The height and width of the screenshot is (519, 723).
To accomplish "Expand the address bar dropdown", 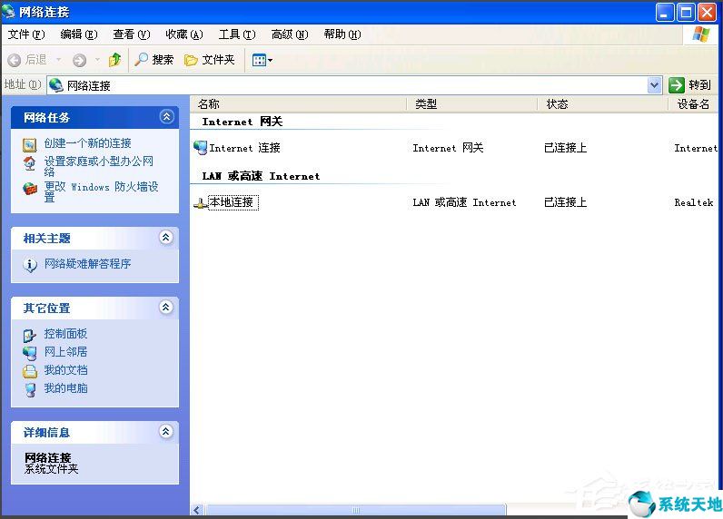I will coord(654,85).
